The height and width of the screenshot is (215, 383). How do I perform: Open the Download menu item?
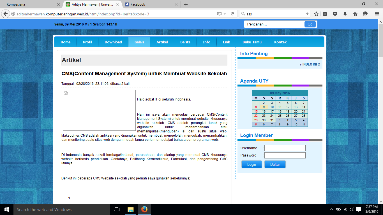113,42
